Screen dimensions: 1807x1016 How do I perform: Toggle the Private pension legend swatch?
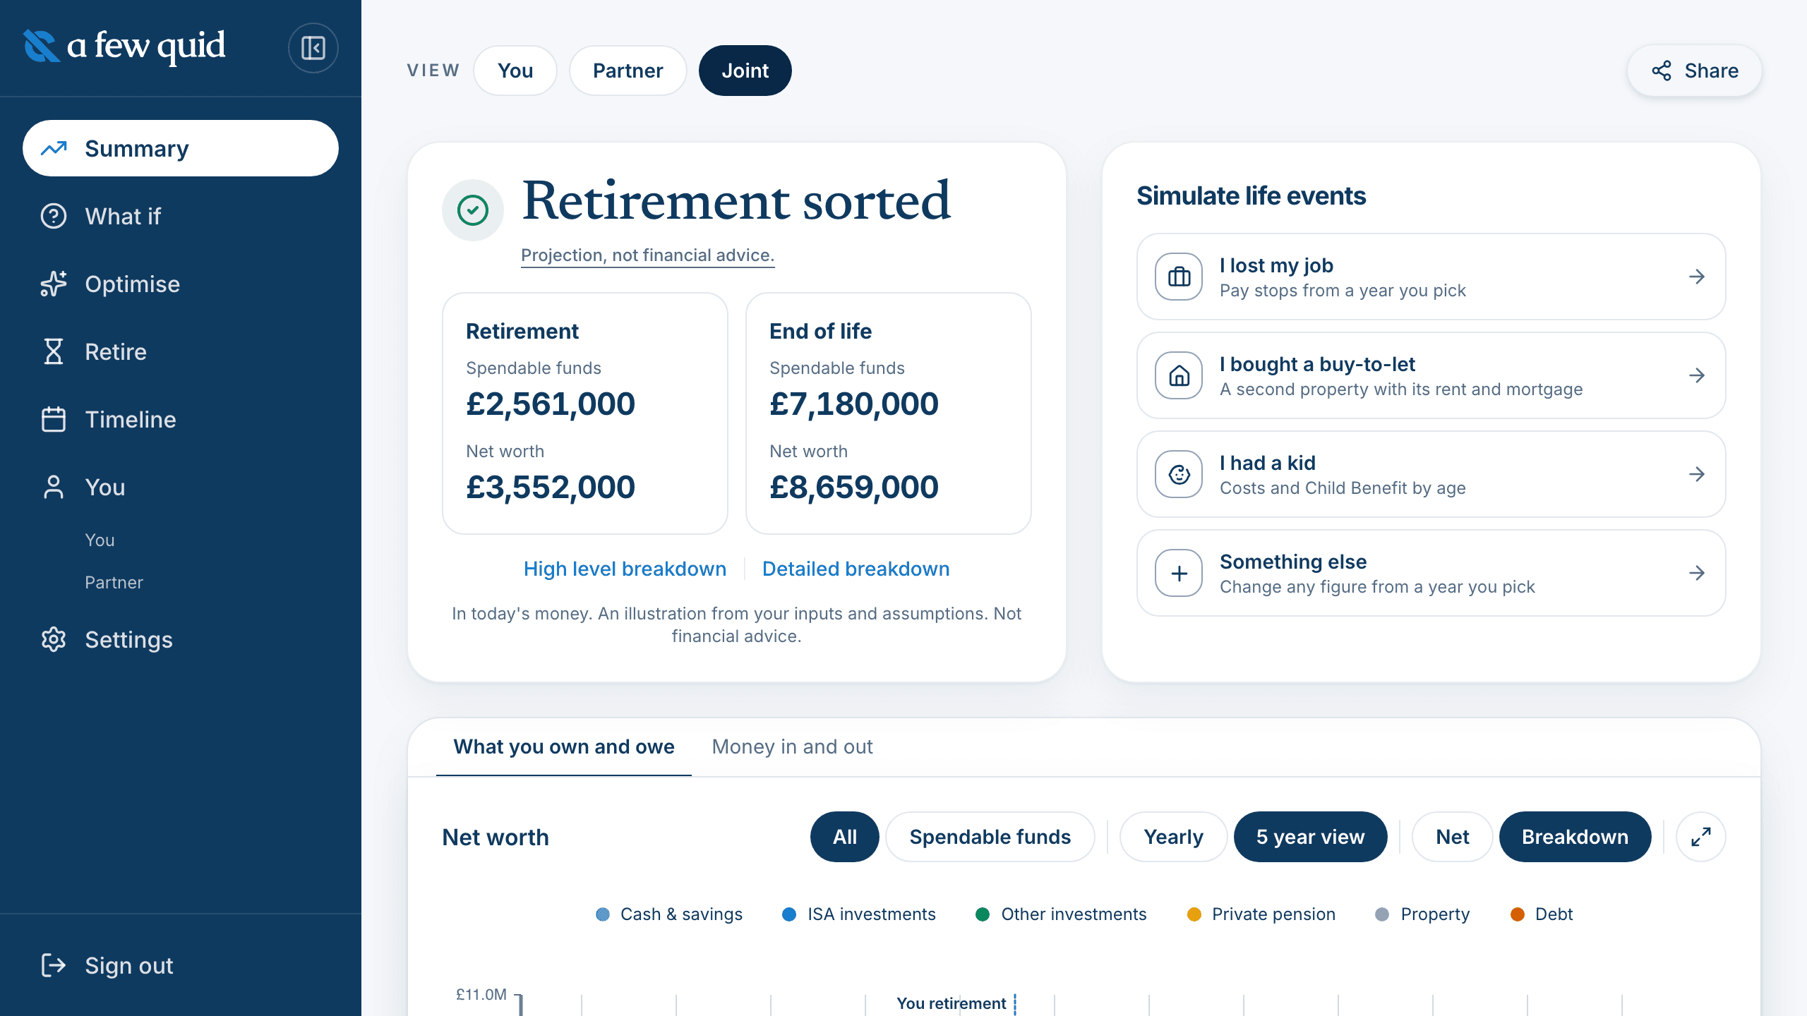[x=1194, y=914]
